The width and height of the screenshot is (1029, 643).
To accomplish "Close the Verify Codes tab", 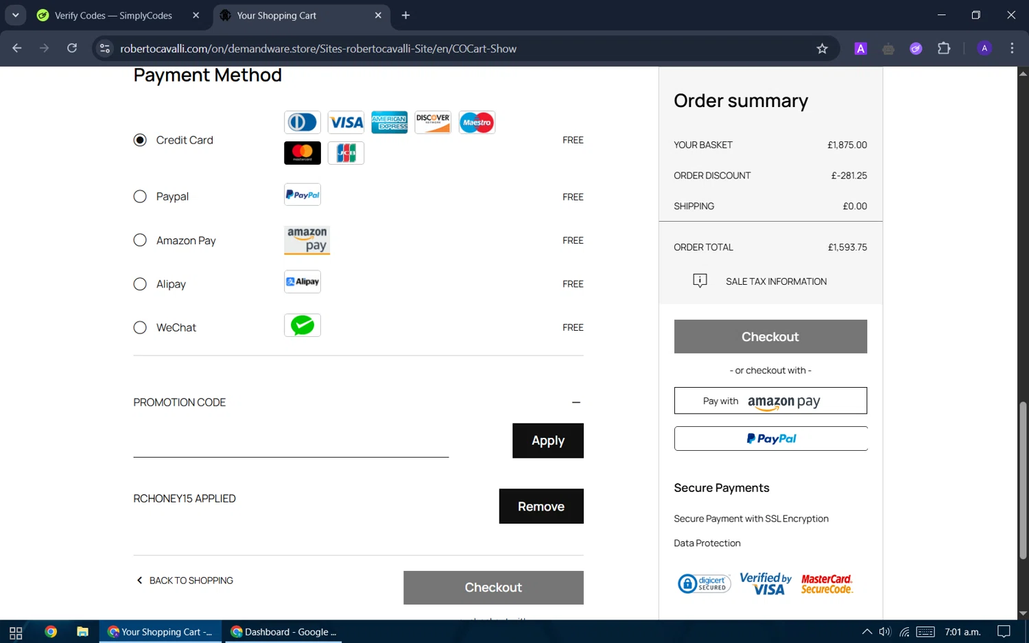I will pos(196,15).
